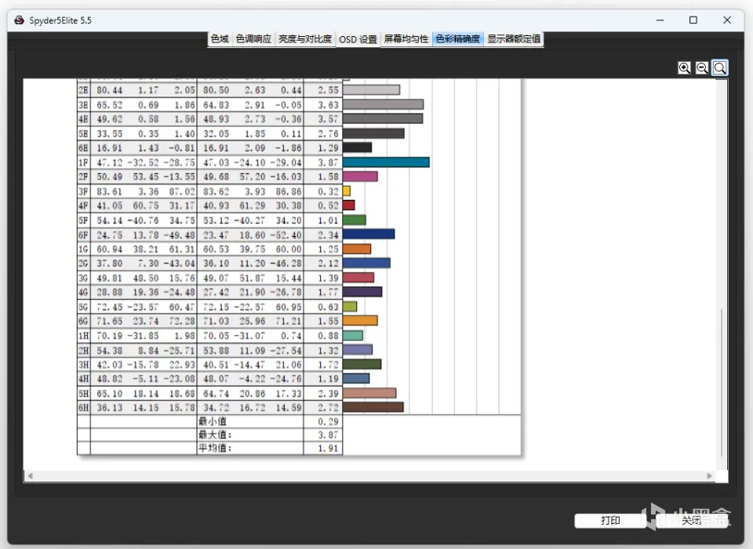Click the light gray bar for row 2E

[x=371, y=90]
